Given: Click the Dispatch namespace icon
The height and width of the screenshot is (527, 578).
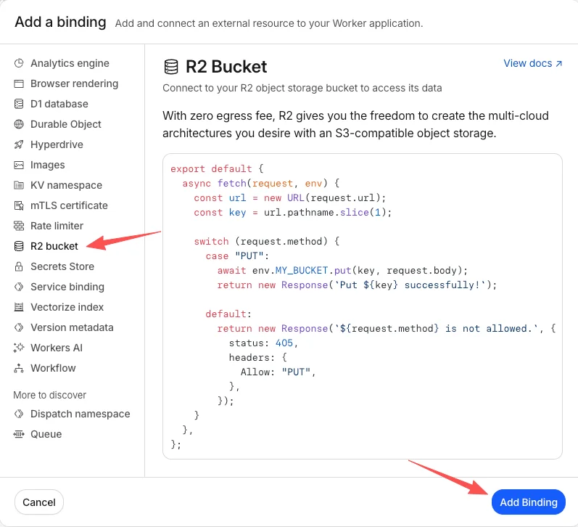Looking at the screenshot, I should [19, 414].
